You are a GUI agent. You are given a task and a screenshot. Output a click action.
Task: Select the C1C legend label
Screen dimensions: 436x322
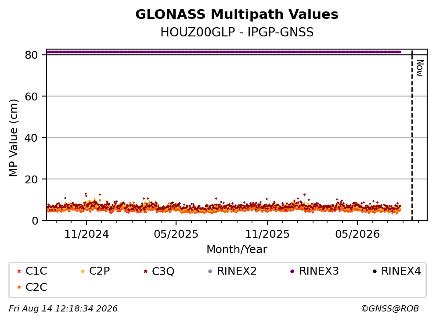tap(36, 271)
